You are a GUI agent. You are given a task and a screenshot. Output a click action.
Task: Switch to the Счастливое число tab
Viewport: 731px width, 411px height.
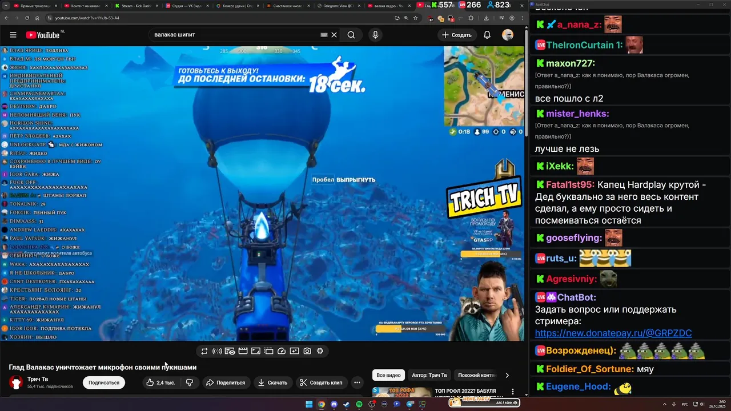tap(287, 5)
